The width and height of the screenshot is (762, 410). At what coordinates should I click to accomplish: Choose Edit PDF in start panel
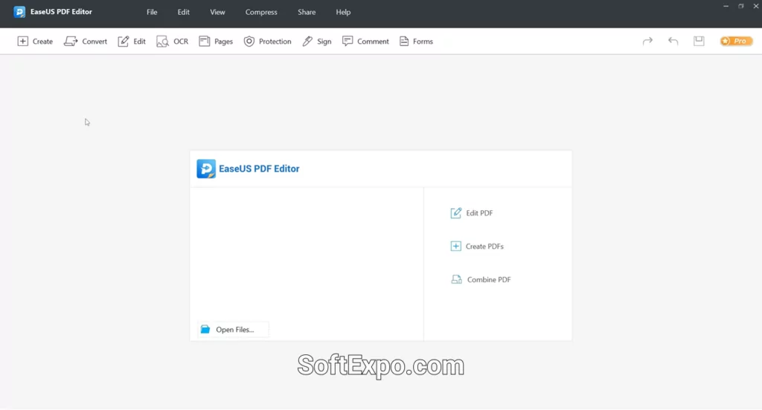click(x=471, y=213)
